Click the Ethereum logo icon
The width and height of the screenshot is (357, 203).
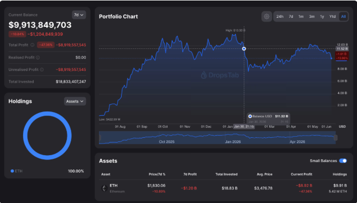tap(104, 188)
